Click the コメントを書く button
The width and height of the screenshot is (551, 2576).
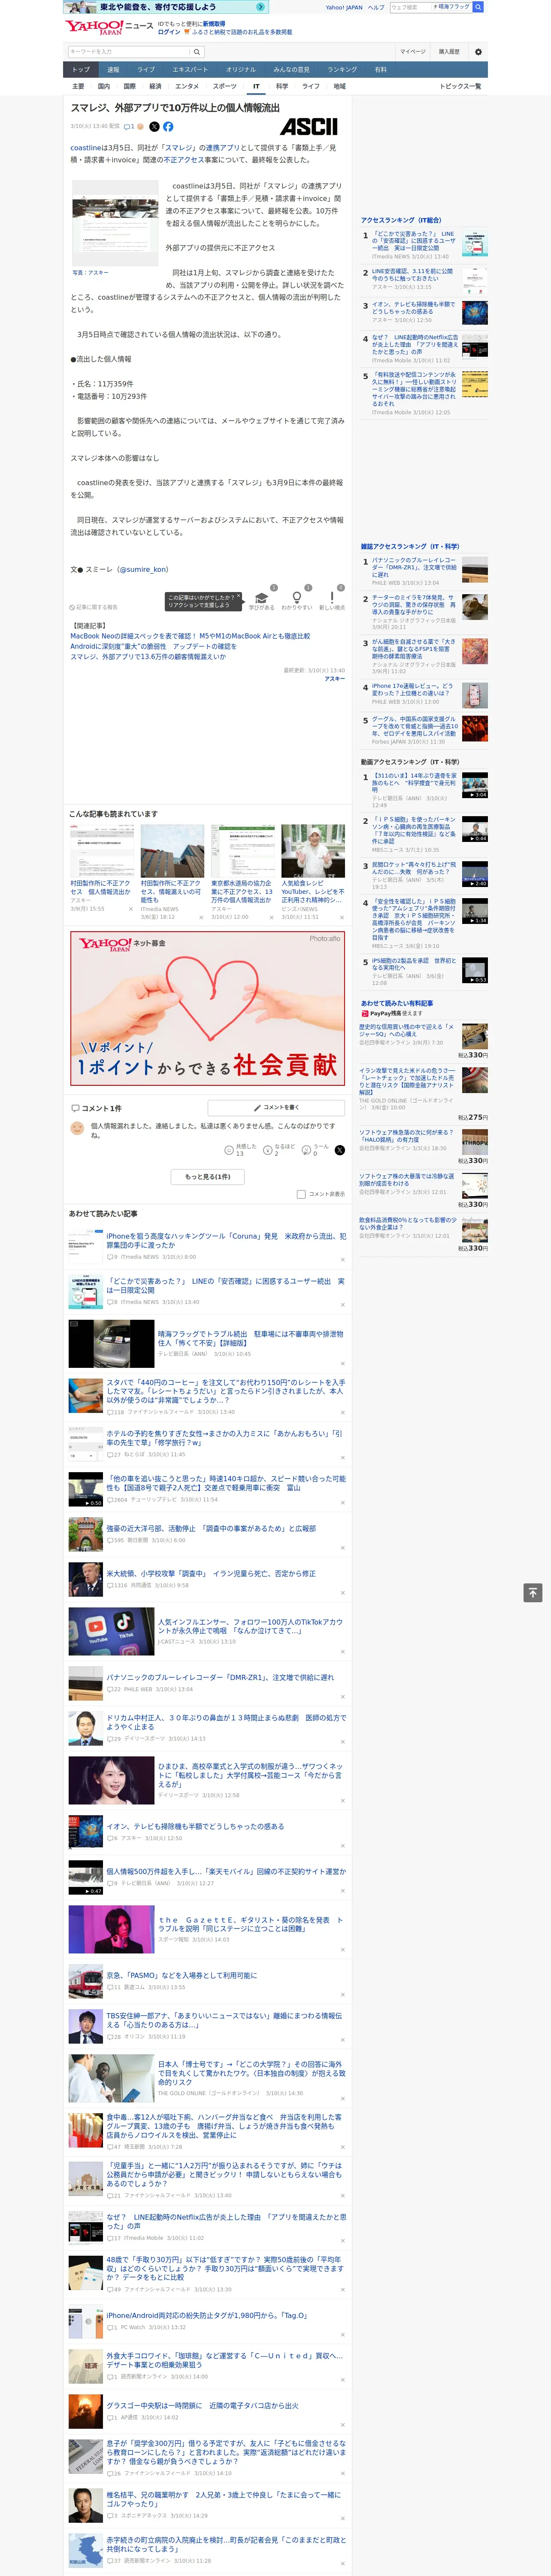click(x=276, y=1108)
